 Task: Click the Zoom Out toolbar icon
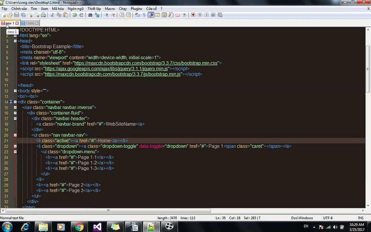pos(113,15)
